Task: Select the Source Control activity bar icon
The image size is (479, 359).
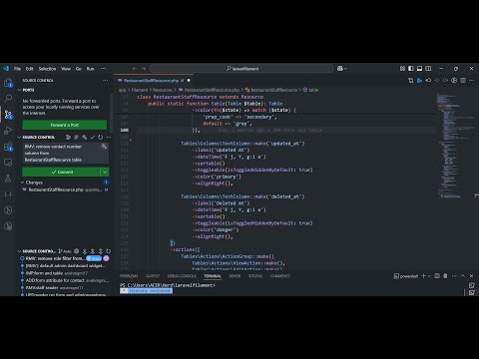Action: coord(8,115)
